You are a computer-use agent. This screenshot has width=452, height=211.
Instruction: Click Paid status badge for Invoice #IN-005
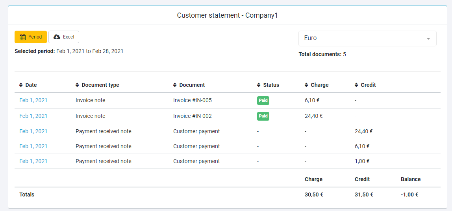[263, 100]
